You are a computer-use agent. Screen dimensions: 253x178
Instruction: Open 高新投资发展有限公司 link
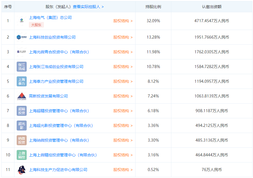pos(48,96)
